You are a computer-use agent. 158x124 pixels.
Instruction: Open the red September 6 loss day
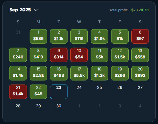pos(140,36)
